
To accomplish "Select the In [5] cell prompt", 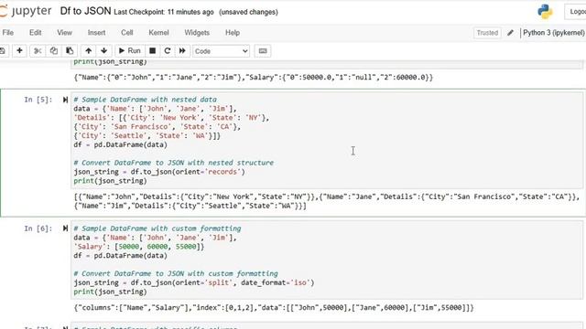I will click(x=38, y=100).
